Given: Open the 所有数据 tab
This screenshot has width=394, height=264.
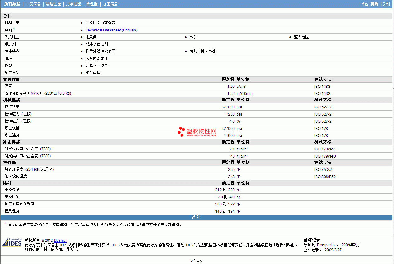Looking at the screenshot, I should [12, 4].
